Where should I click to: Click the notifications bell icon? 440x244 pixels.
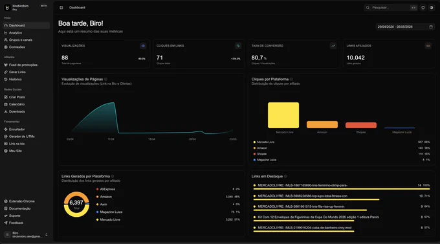coord(423,8)
